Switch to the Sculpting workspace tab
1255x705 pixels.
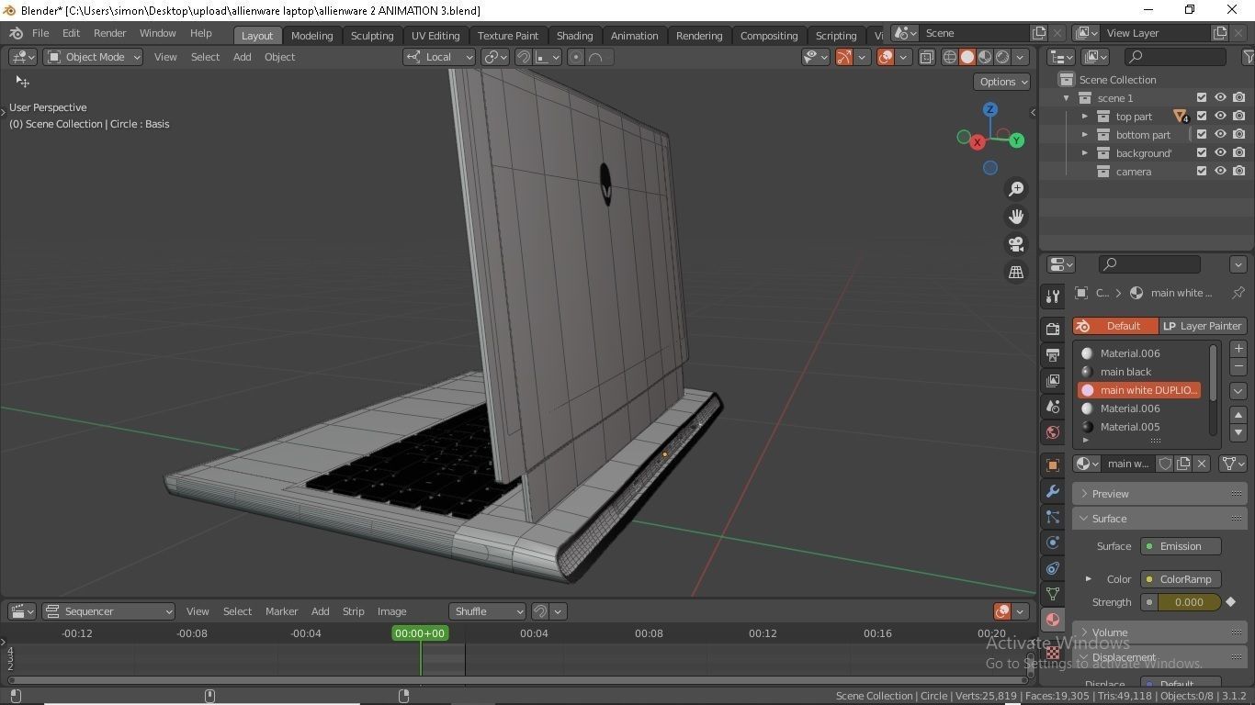click(372, 36)
